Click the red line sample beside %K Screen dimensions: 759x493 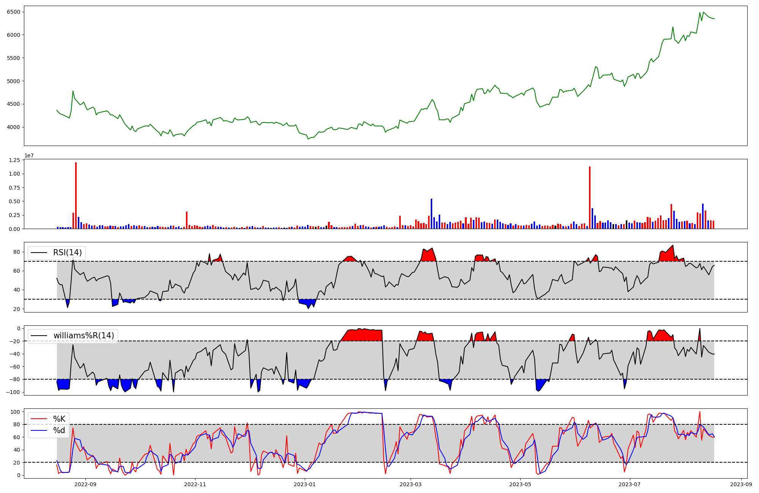point(39,419)
